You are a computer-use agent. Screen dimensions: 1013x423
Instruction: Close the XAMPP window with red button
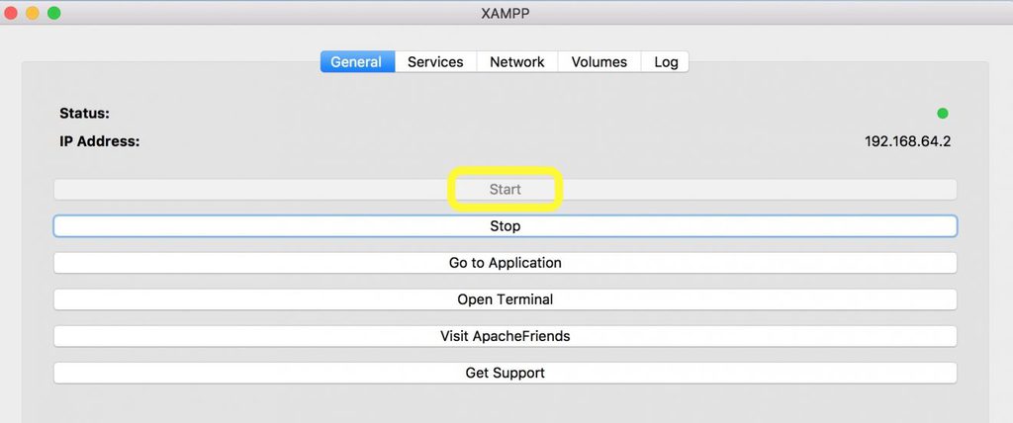point(11,13)
